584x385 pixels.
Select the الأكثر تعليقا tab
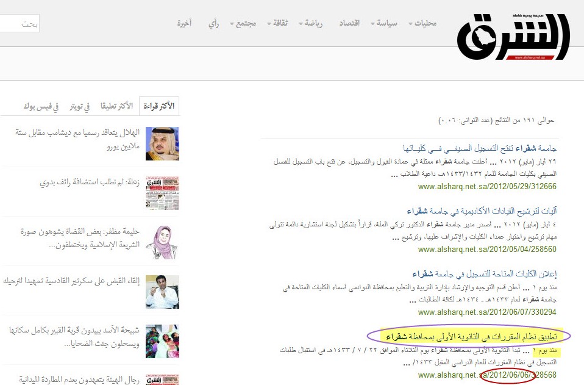[x=116, y=106]
